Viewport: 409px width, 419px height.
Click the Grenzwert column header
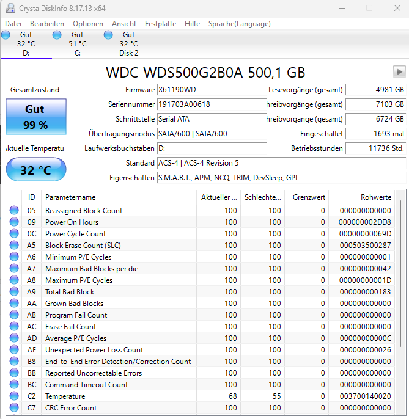[306, 197]
